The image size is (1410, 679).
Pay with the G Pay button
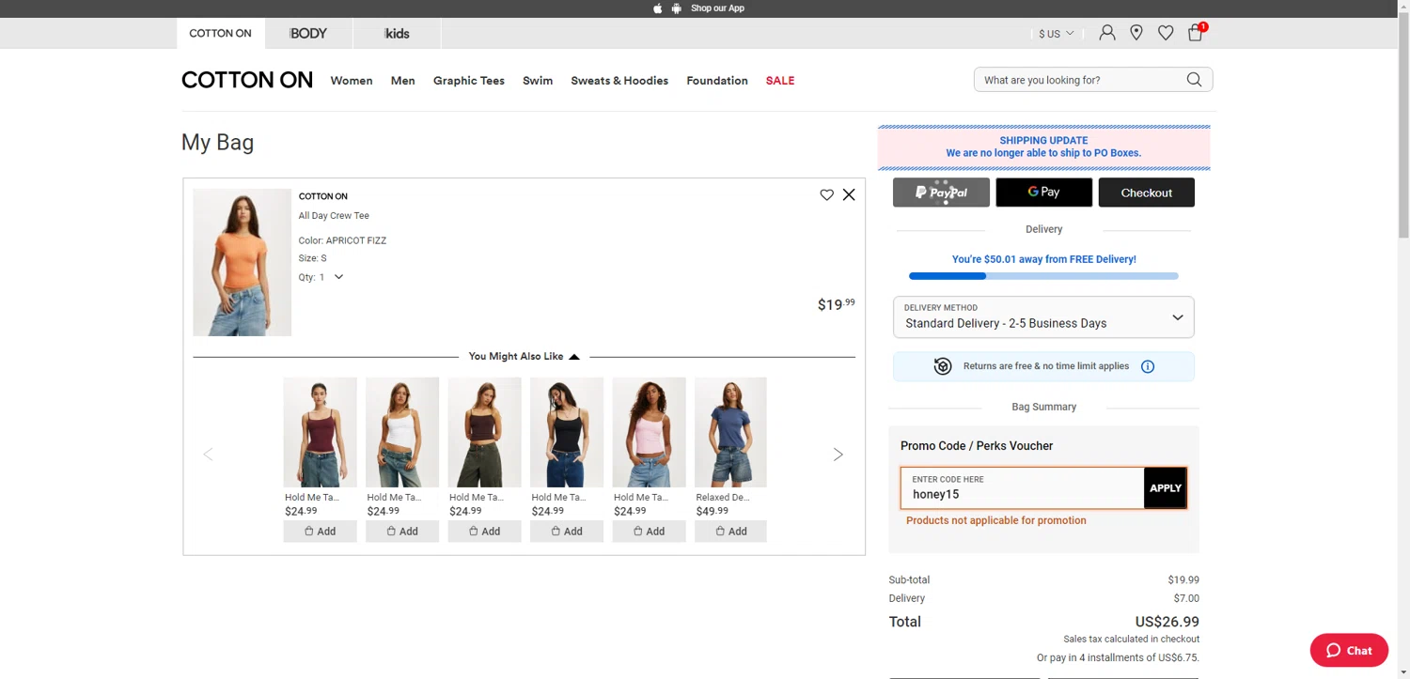coord(1043,193)
